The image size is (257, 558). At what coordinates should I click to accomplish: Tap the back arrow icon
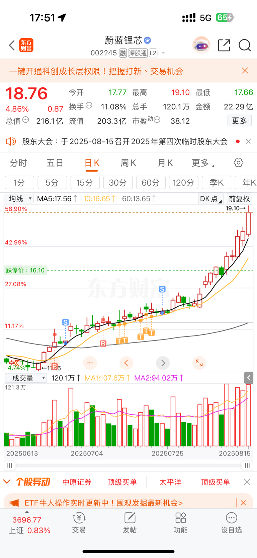coord(12,45)
